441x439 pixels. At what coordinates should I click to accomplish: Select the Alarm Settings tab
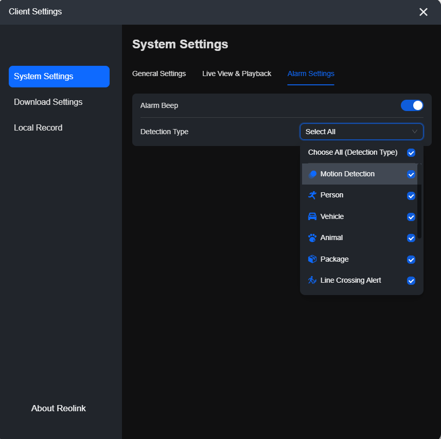point(311,74)
